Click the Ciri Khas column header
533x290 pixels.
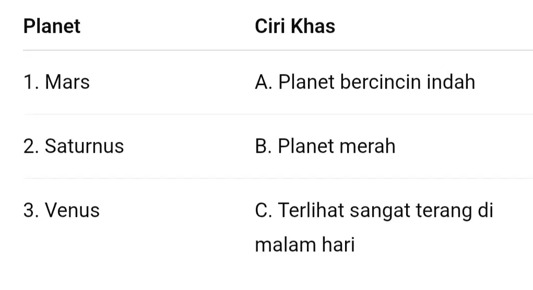coord(295,26)
